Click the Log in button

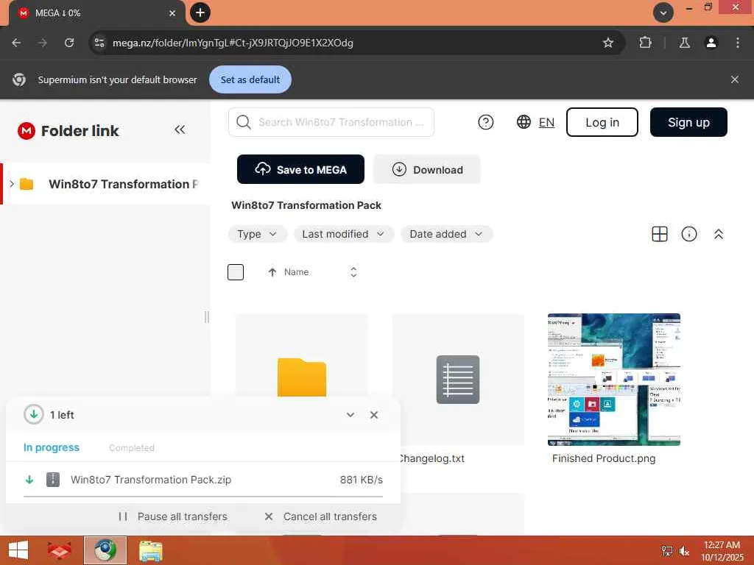[x=602, y=122]
